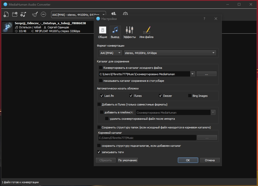Click the По умолчанию button
Viewport: 258px width, 186px height.
[x=128, y=160]
